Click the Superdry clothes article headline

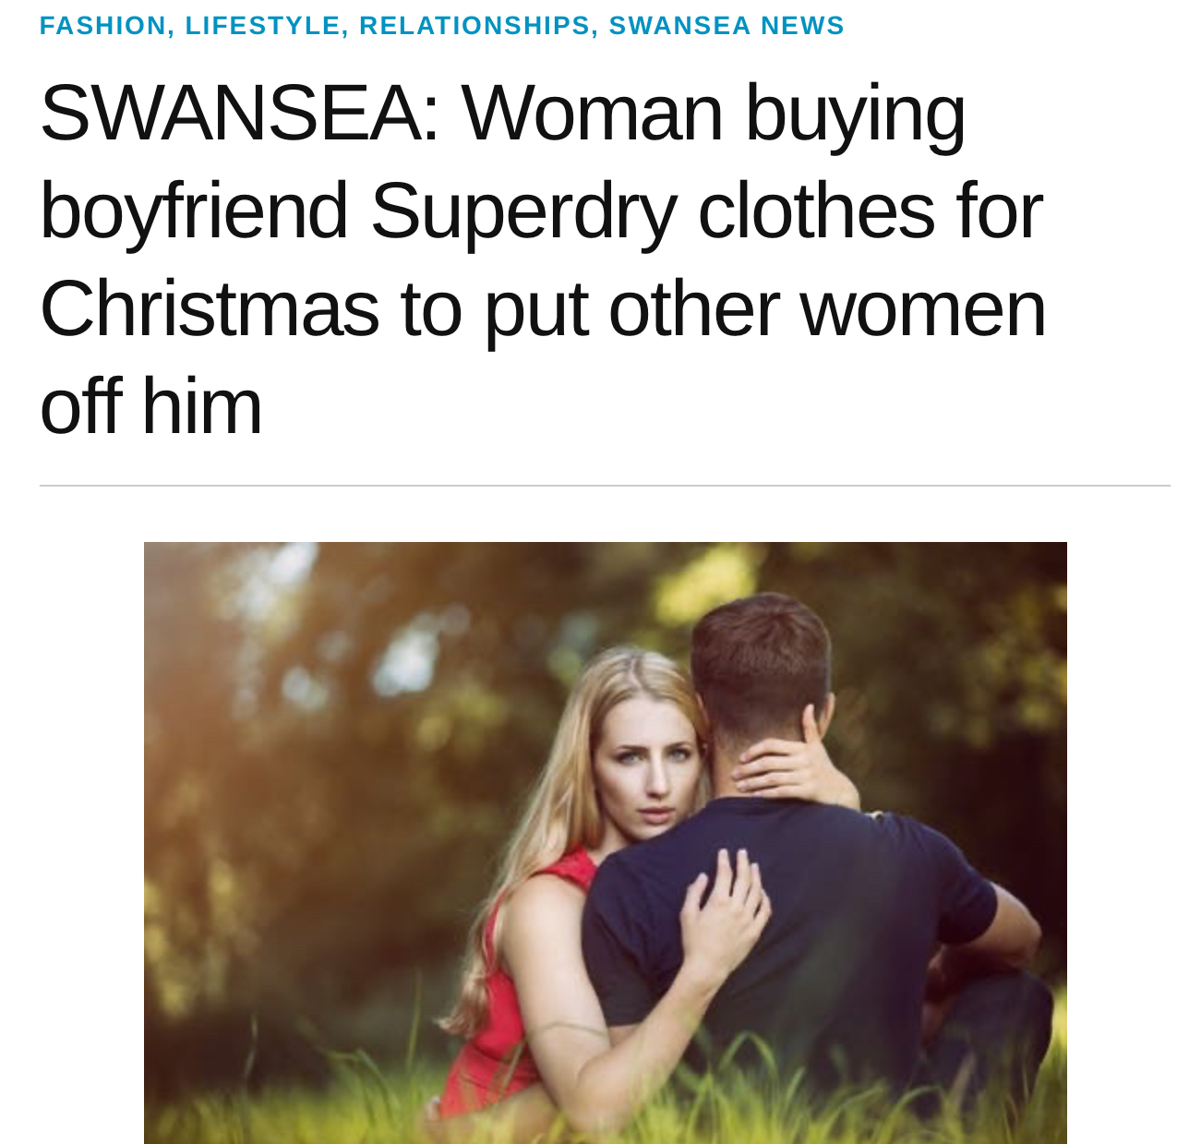(x=543, y=259)
